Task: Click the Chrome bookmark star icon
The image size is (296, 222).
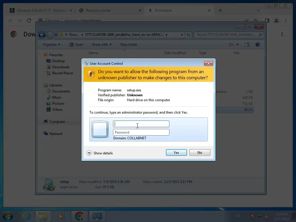Action: (x=256, y=21)
